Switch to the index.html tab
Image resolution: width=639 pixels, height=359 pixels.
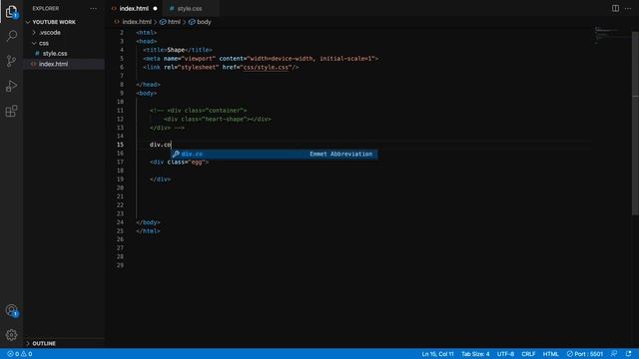134,8
